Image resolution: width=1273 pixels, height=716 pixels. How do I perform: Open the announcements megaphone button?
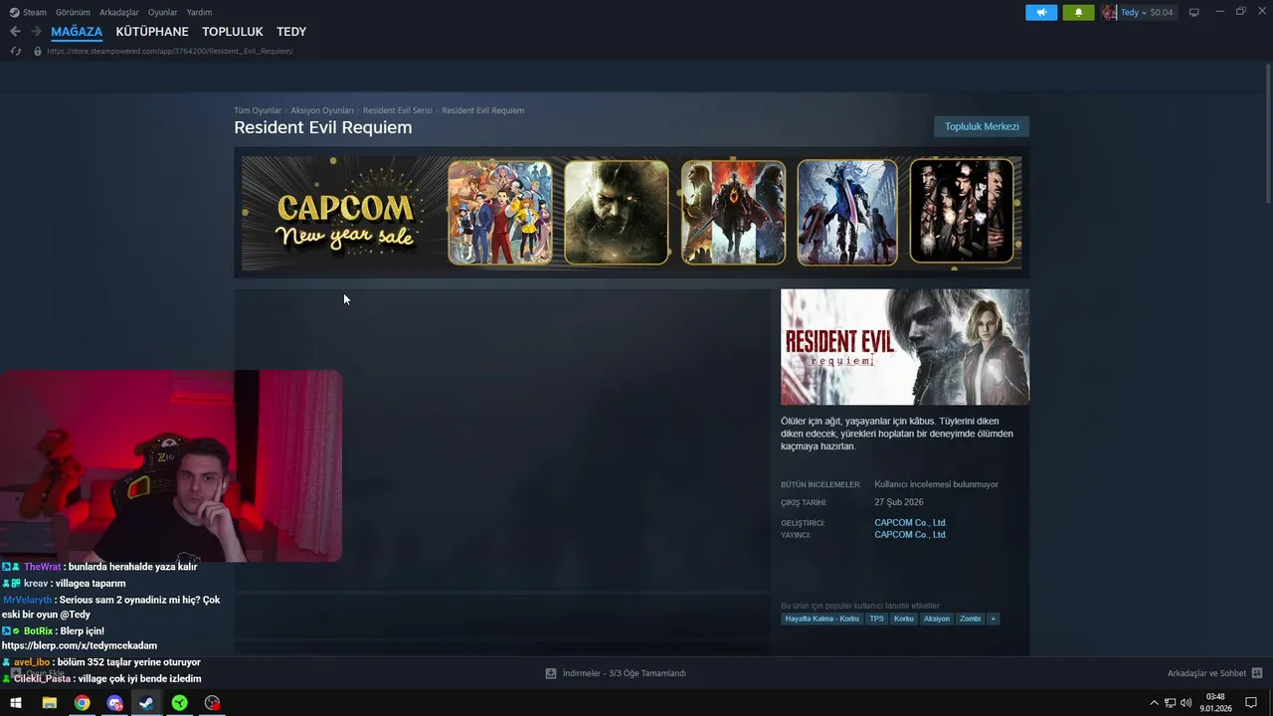click(1041, 12)
